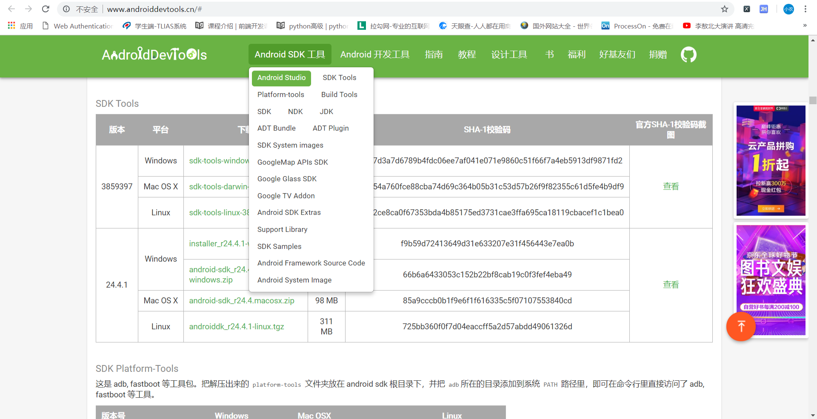The height and width of the screenshot is (419, 817).
Task: Click the page vertical scrollbar thumb
Action: [x=813, y=100]
